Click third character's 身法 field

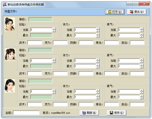click(111, 104)
